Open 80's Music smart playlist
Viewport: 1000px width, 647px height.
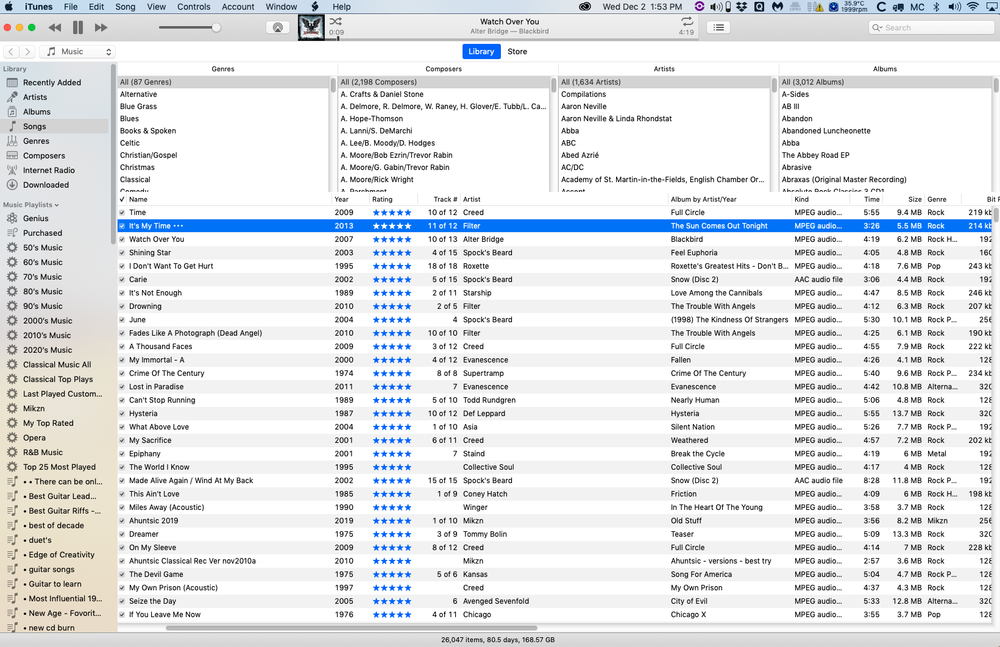(43, 292)
